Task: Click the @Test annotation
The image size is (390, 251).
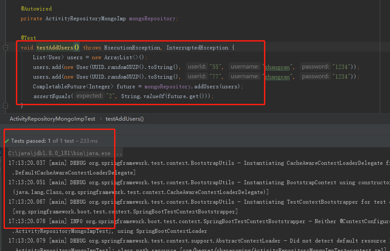Action: point(28,38)
